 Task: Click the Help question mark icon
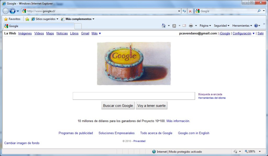256,26
